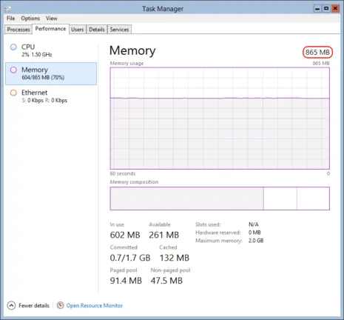Open the File menu
The width and height of the screenshot is (344, 320).
(x=10, y=19)
